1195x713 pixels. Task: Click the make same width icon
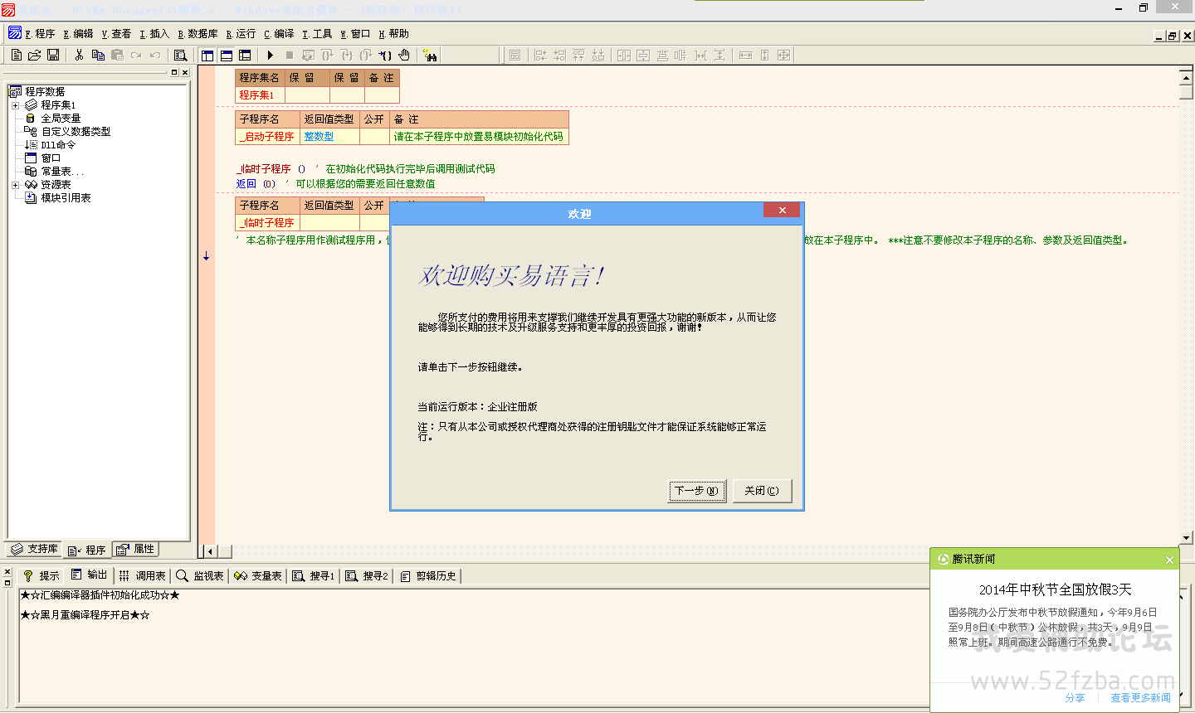pyautogui.click(x=745, y=55)
